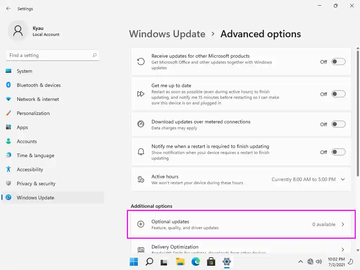The height and width of the screenshot is (270, 360).
Task: Open Optional updates chevron
Action: click(343, 224)
